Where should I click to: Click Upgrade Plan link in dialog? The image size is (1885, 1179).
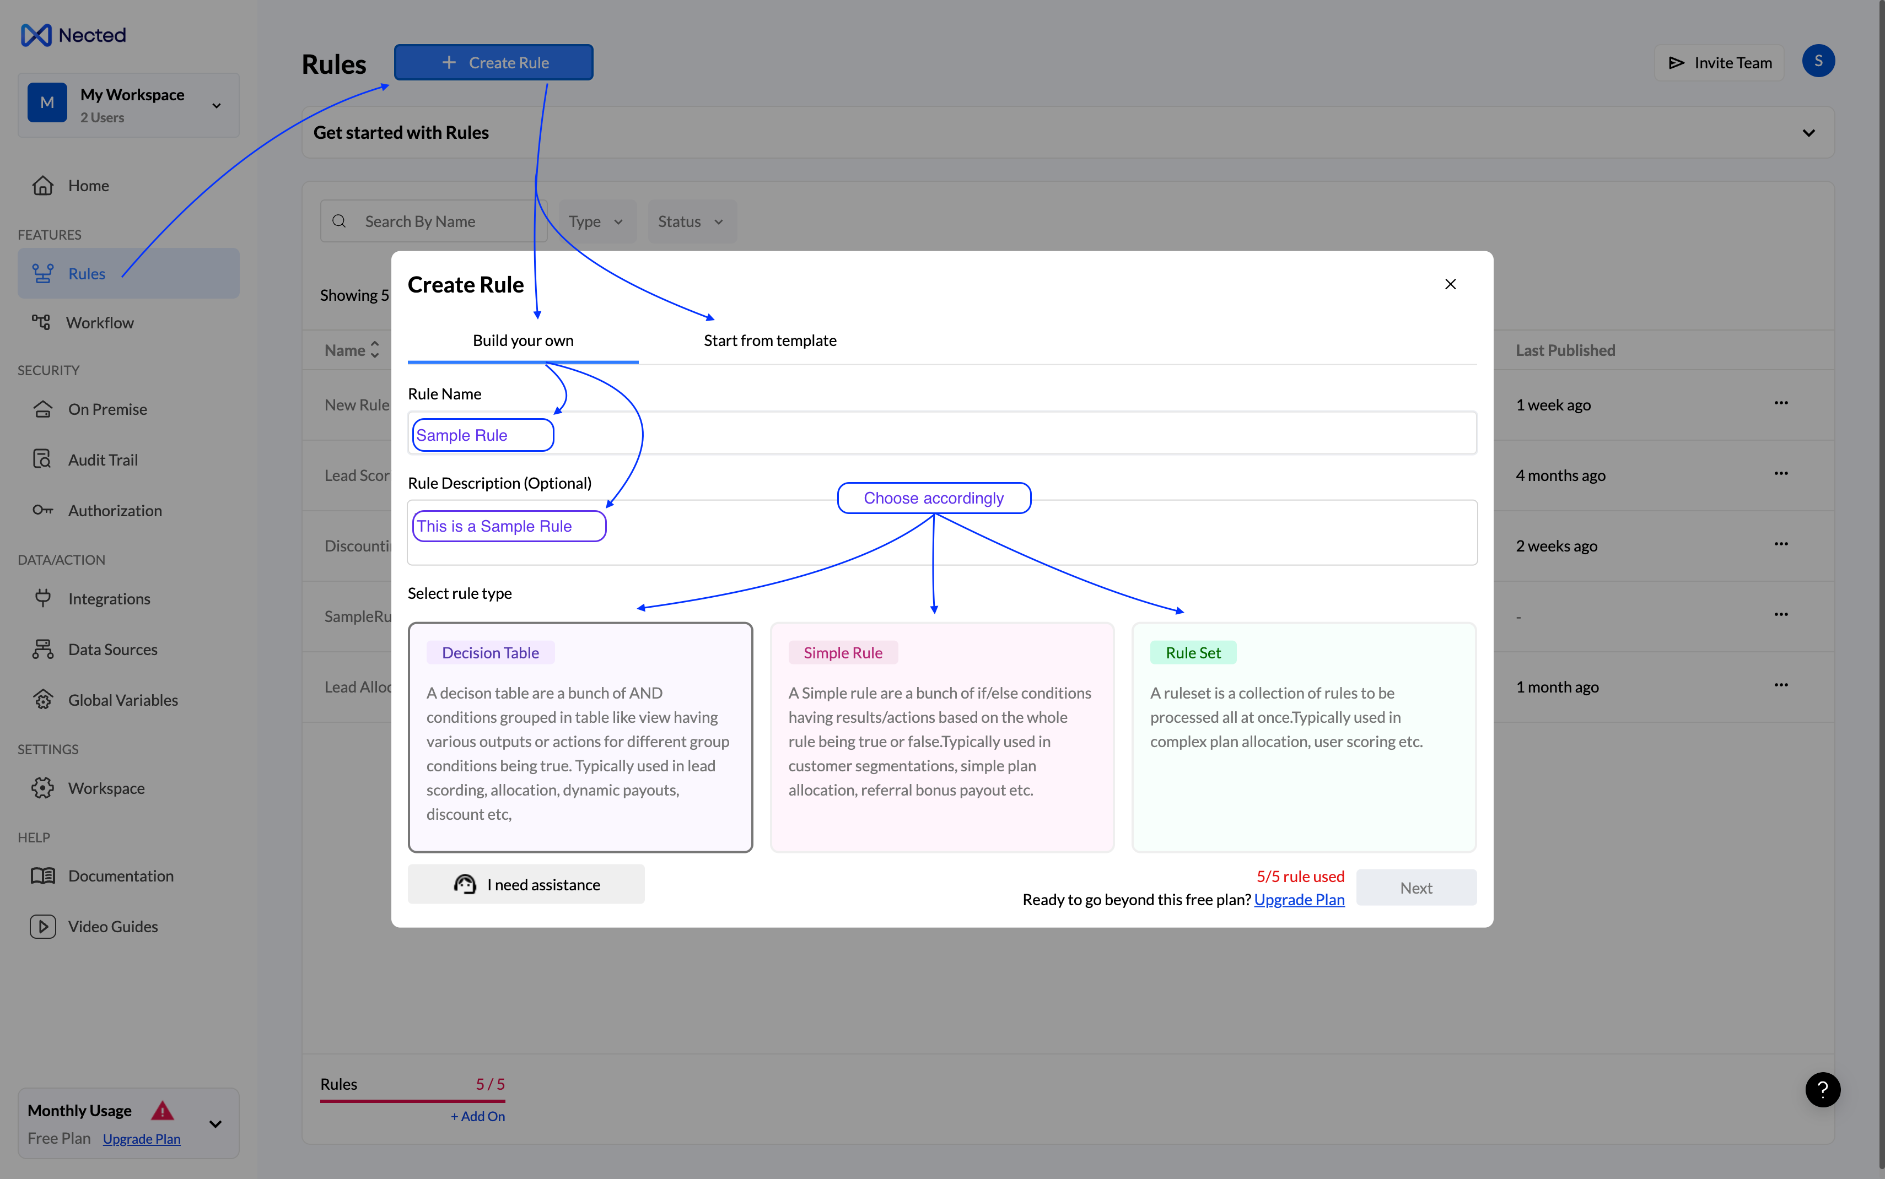[1299, 900]
